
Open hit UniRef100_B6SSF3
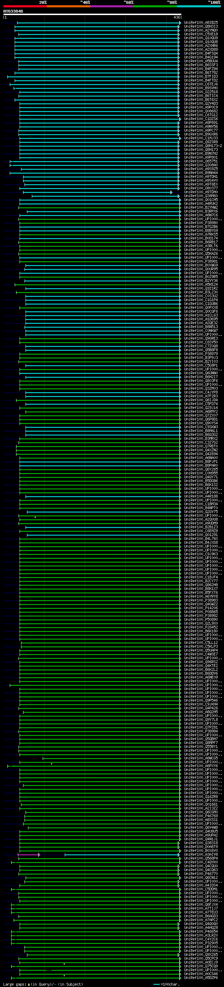point(201,65)
